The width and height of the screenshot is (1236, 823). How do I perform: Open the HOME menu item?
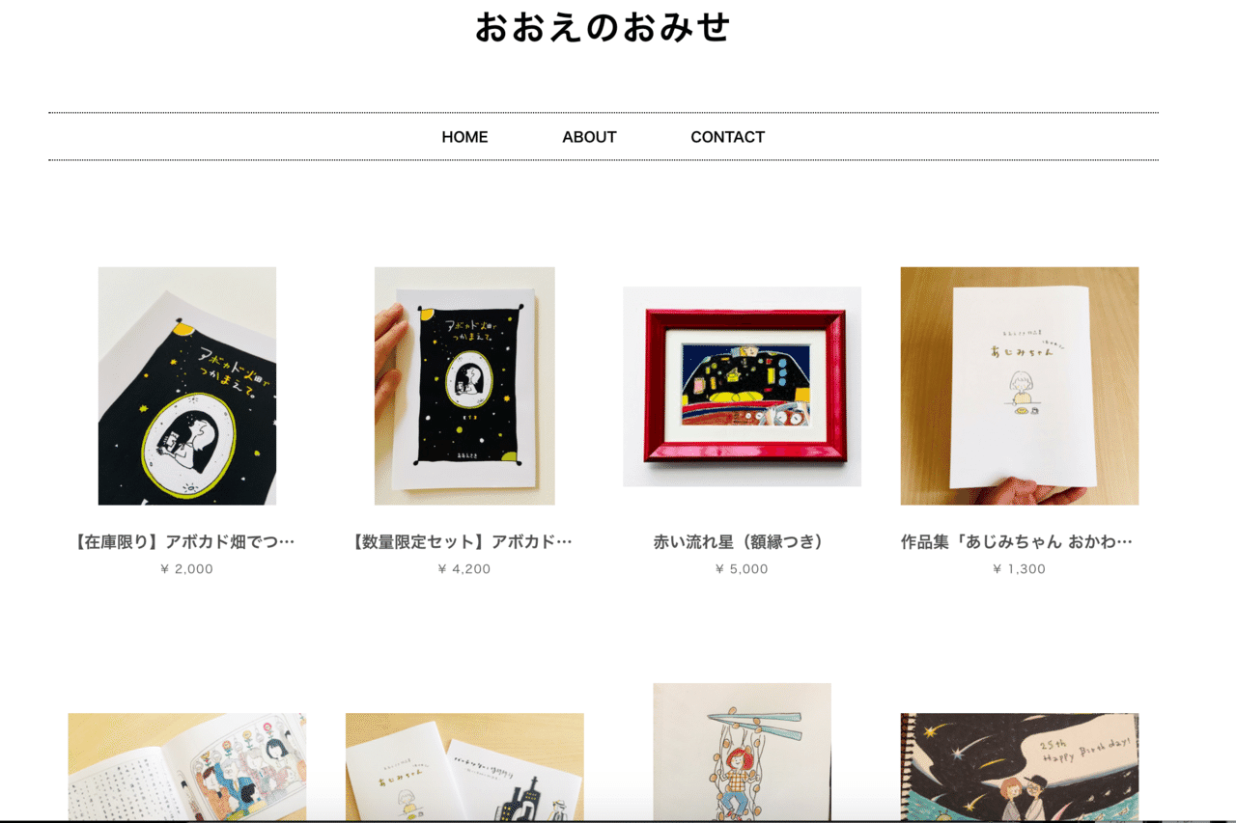(464, 137)
